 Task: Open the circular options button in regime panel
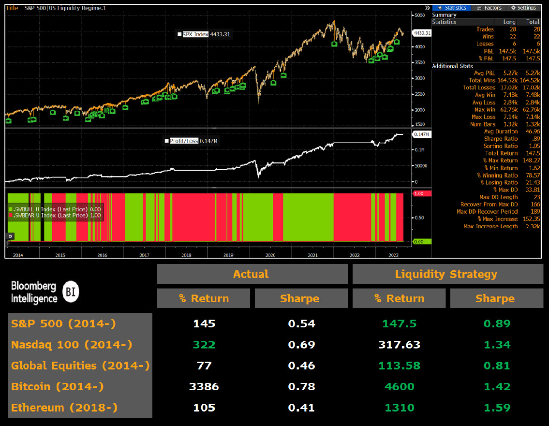point(10,236)
